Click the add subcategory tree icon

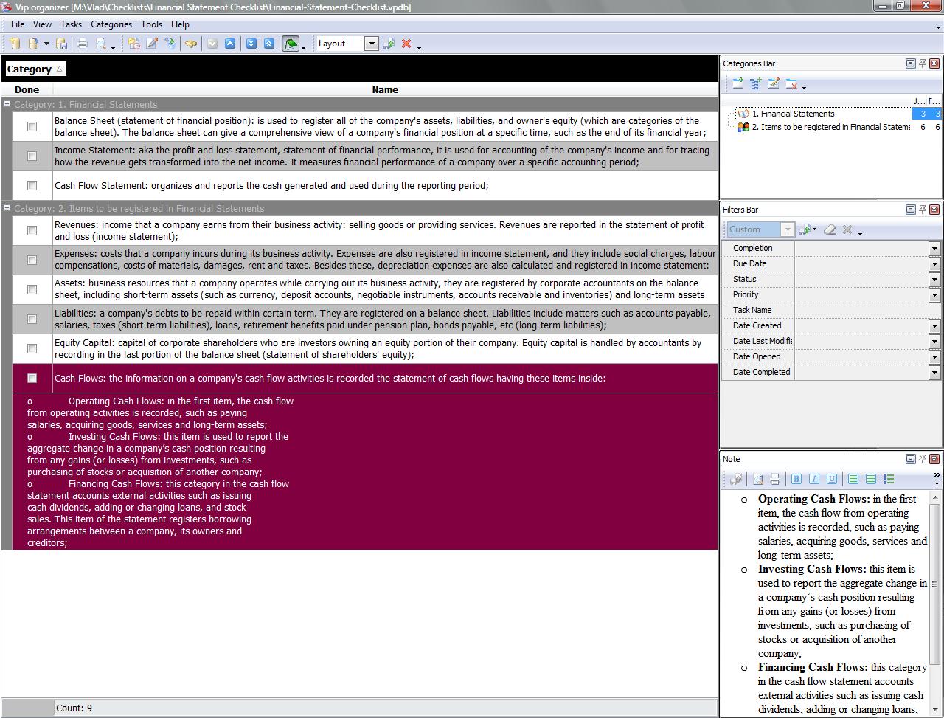click(x=756, y=84)
